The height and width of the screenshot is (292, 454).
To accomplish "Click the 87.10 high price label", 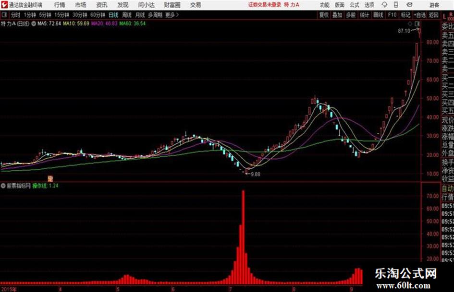I will pos(404,31).
